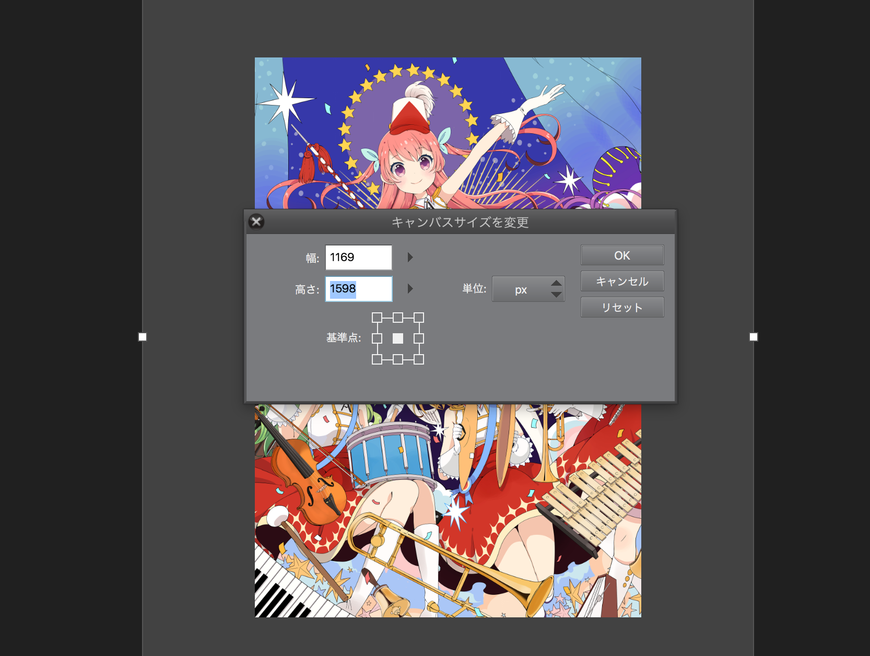
Task: Select center 基準点 anchor
Action: point(398,338)
